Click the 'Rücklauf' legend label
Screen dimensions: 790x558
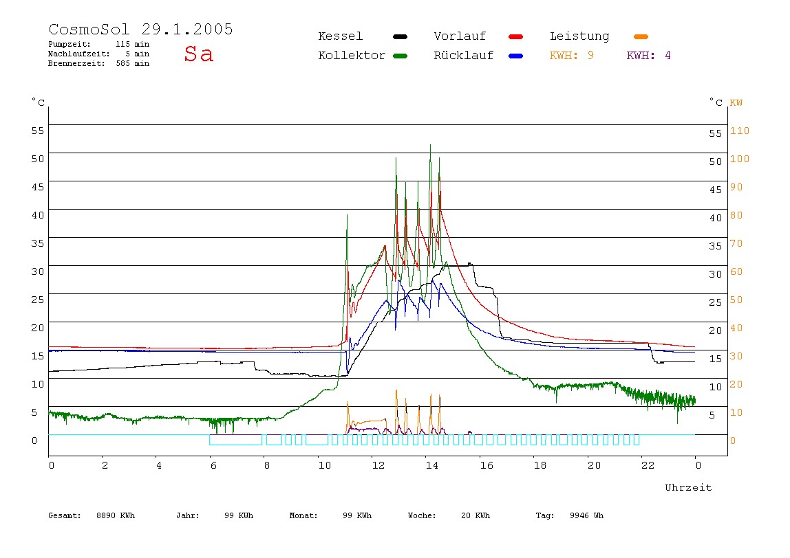click(x=464, y=56)
